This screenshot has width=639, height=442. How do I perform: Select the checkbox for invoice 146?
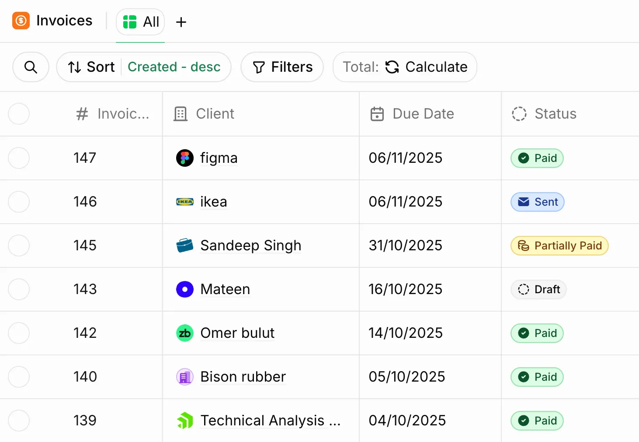pyautogui.click(x=19, y=202)
